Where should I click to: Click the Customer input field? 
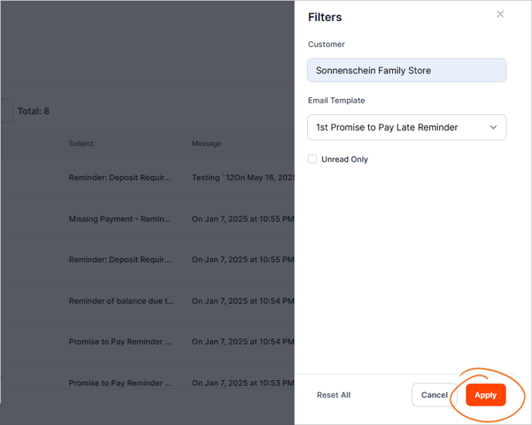407,70
